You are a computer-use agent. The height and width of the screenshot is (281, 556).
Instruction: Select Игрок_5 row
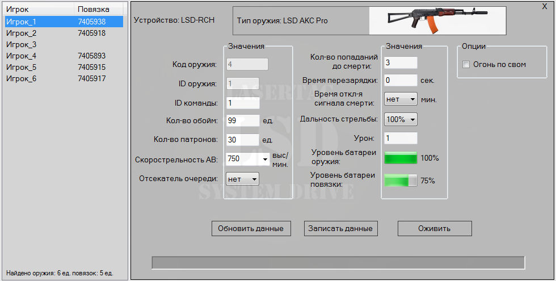(x=64, y=67)
